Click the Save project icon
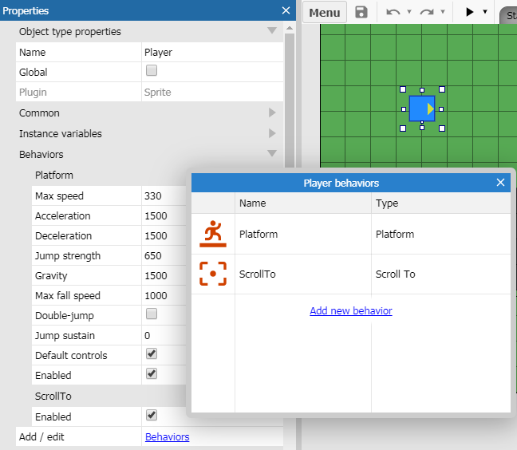 361,12
